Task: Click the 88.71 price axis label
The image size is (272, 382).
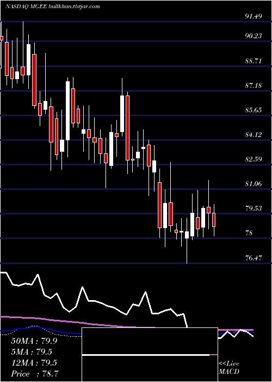Action: tap(254, 61)
